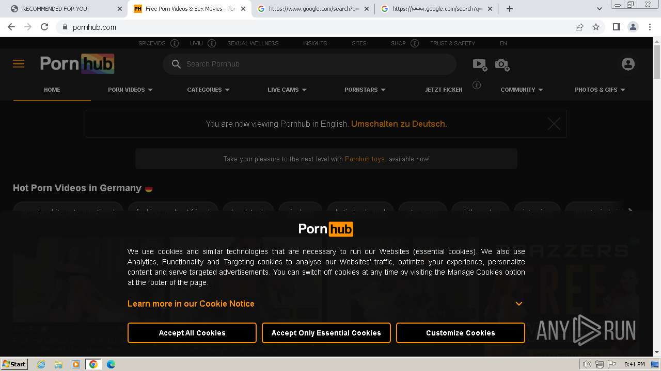
Task: Click the taskbar clock showing 8:41 PM
Action: pos(634,364)
